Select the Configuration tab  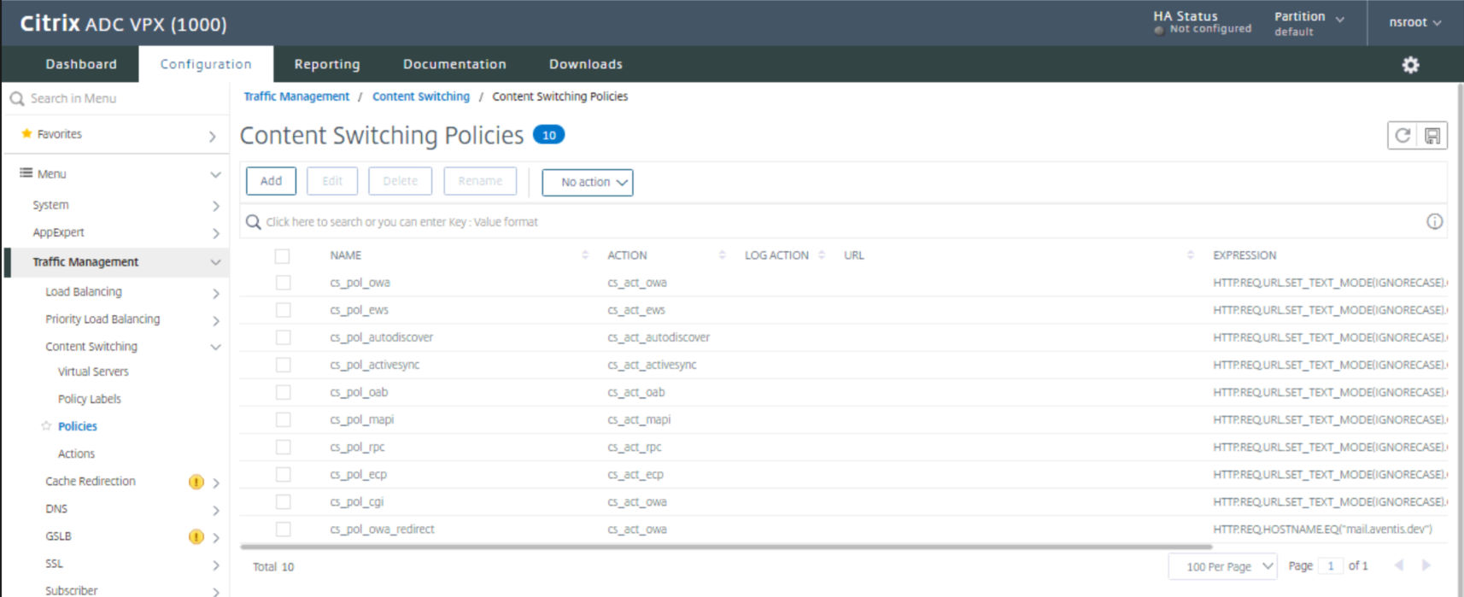206,64
